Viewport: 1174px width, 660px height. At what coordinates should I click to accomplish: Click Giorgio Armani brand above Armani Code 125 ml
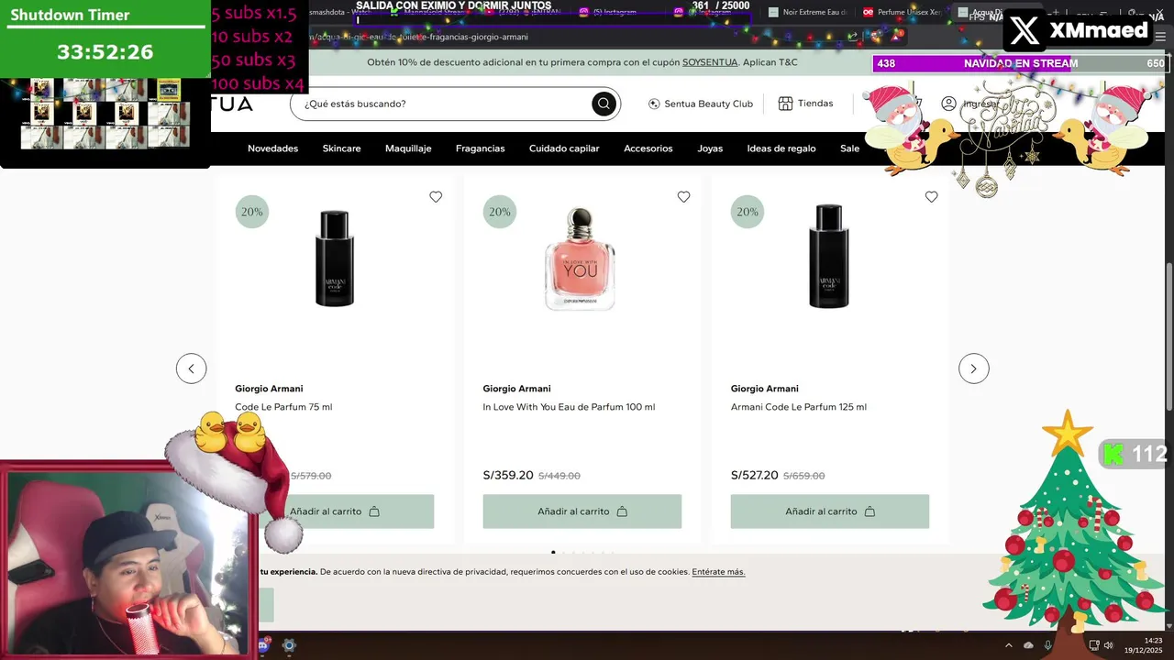click(764, 389)
